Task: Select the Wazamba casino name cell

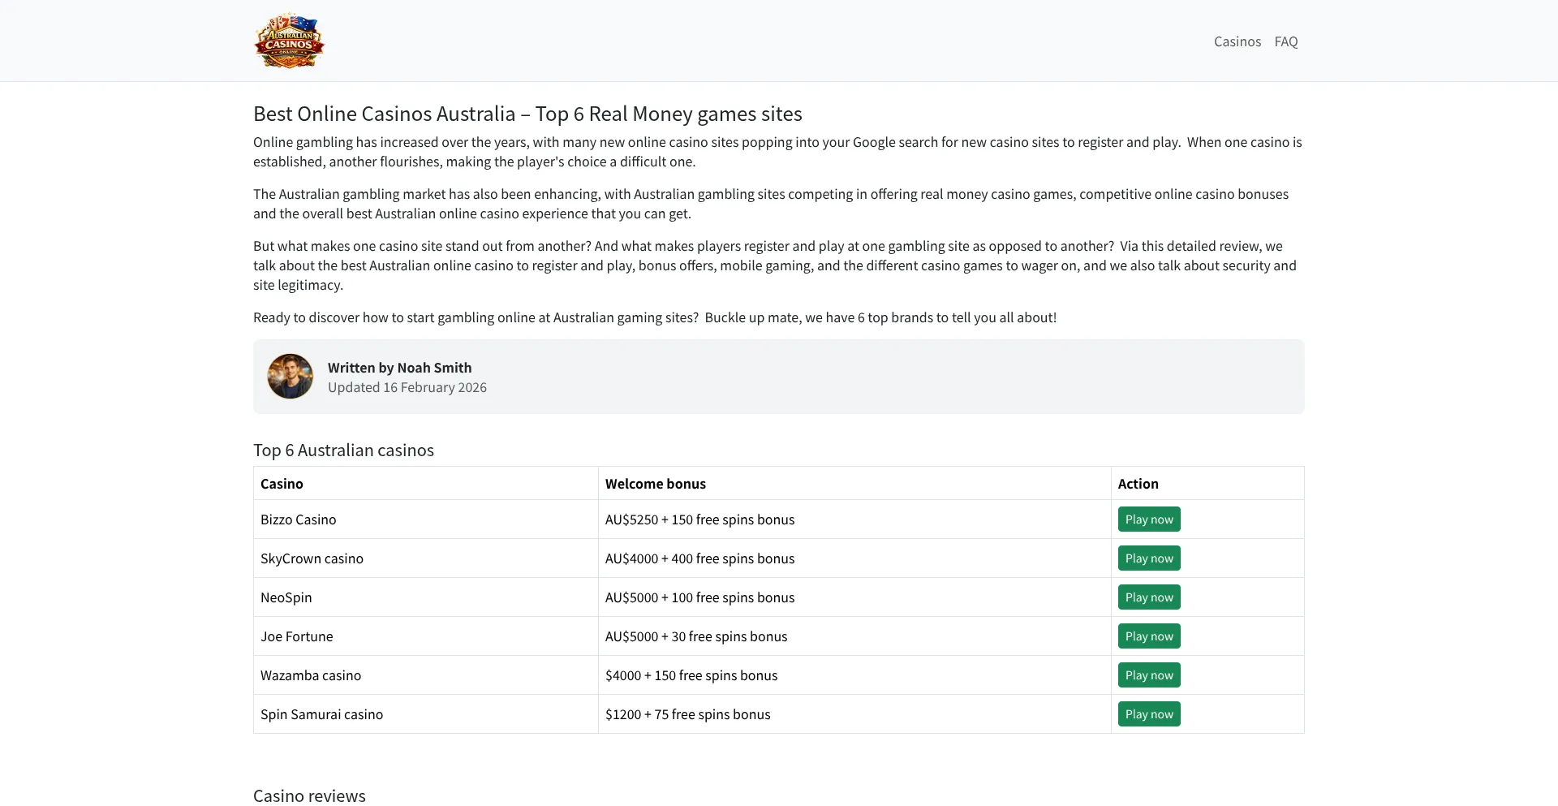Action: [426, 675]
